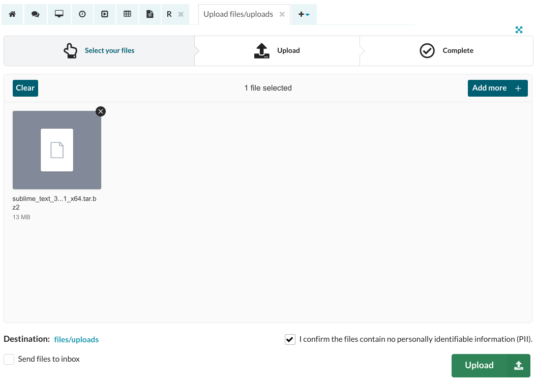Open the home tab icon
Viewport: 536px width, 383px height.
12,14
